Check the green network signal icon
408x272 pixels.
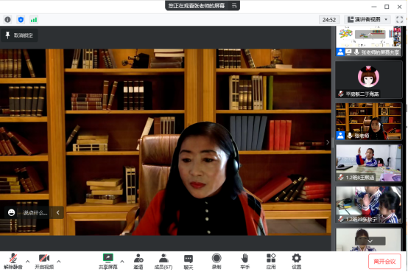point(34,20)
